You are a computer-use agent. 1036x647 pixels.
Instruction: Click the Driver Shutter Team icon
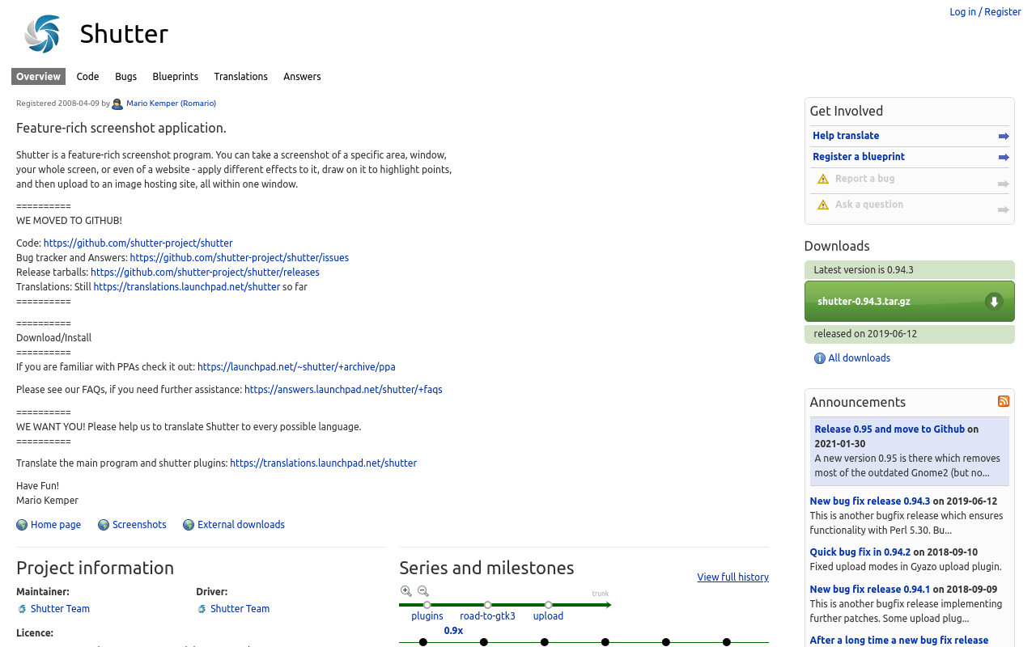pos(202,609)
